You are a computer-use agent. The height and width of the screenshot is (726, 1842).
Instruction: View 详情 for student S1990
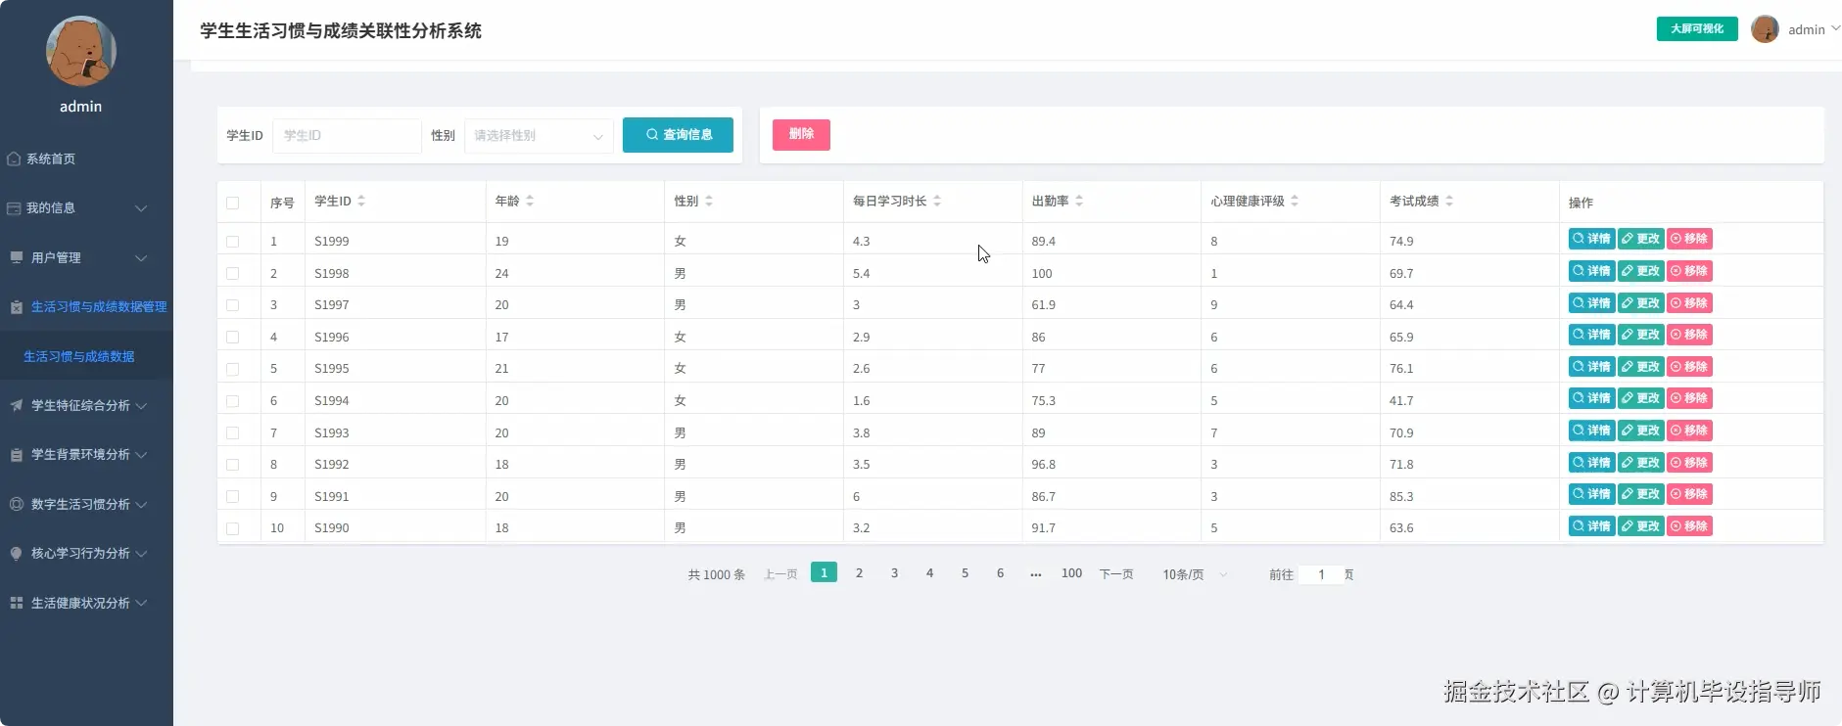[1591, 526]
